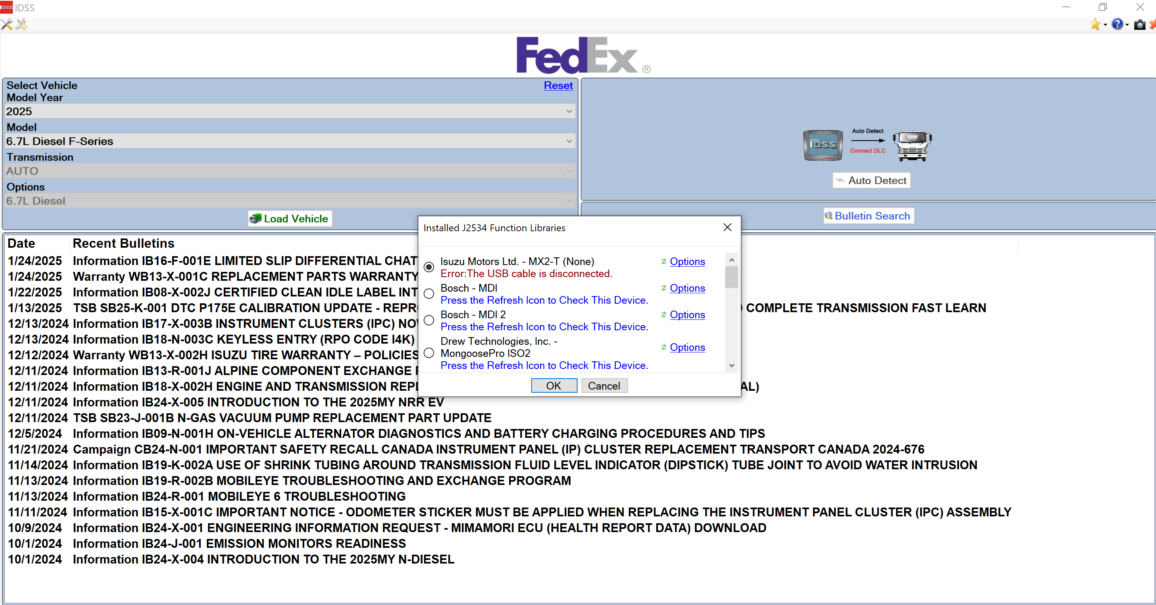Click the dialog list scroll-up arrow
This screenshot has width=1156, height=605.
point(731,260)
